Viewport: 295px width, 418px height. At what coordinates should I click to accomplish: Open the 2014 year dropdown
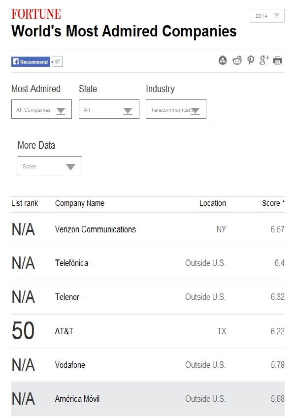[267, 16]
